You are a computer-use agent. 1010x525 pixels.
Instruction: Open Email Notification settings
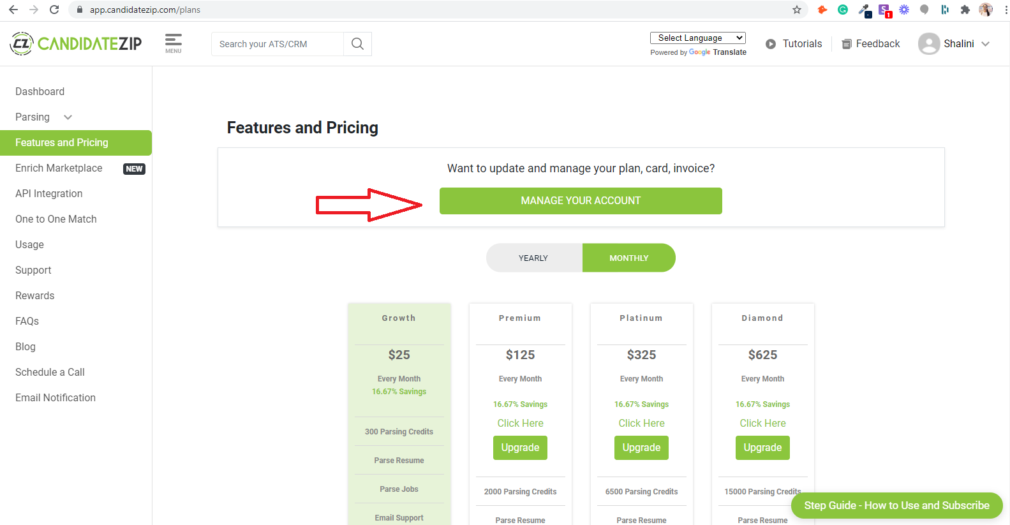pyautogui.click(x=56, y=397)
